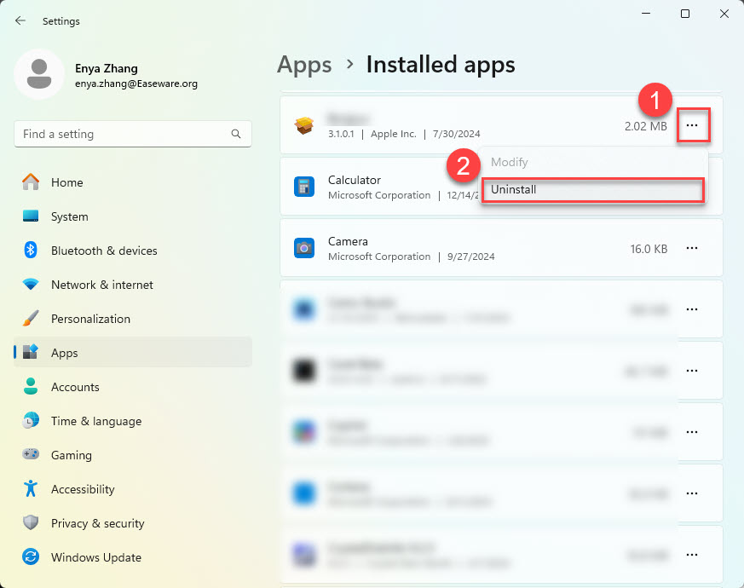This screenshot has height=588, width=744.
Task: Navigate to Time & language section
Action: pyautogui.click(x=95, y=421)
